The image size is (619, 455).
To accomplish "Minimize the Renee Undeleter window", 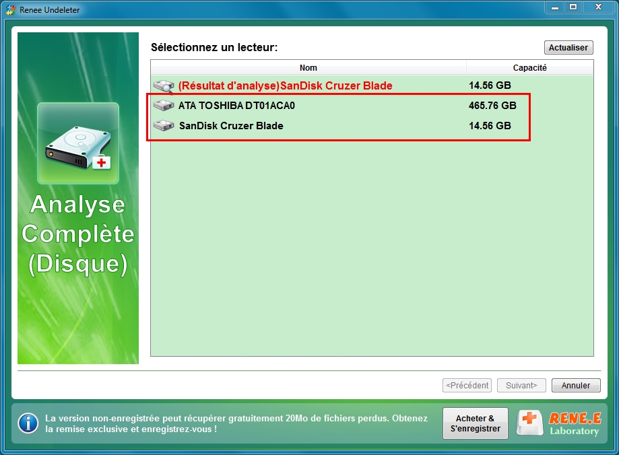I will tap(555, 7).
